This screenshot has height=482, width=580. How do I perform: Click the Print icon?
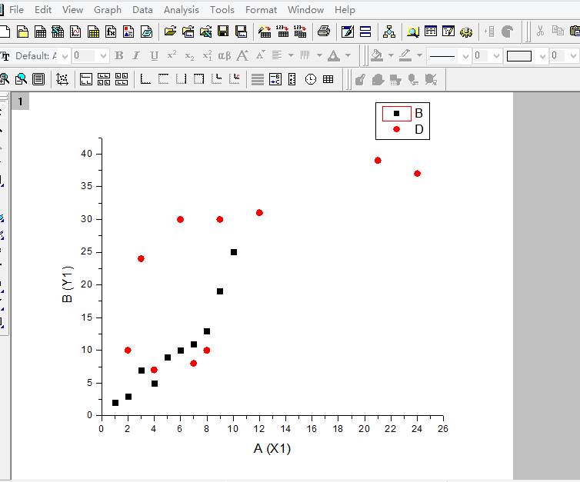click(324, 32)
